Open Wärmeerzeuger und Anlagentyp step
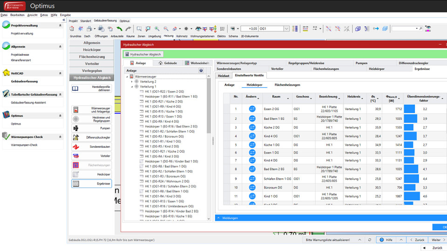 click(91, 110)
